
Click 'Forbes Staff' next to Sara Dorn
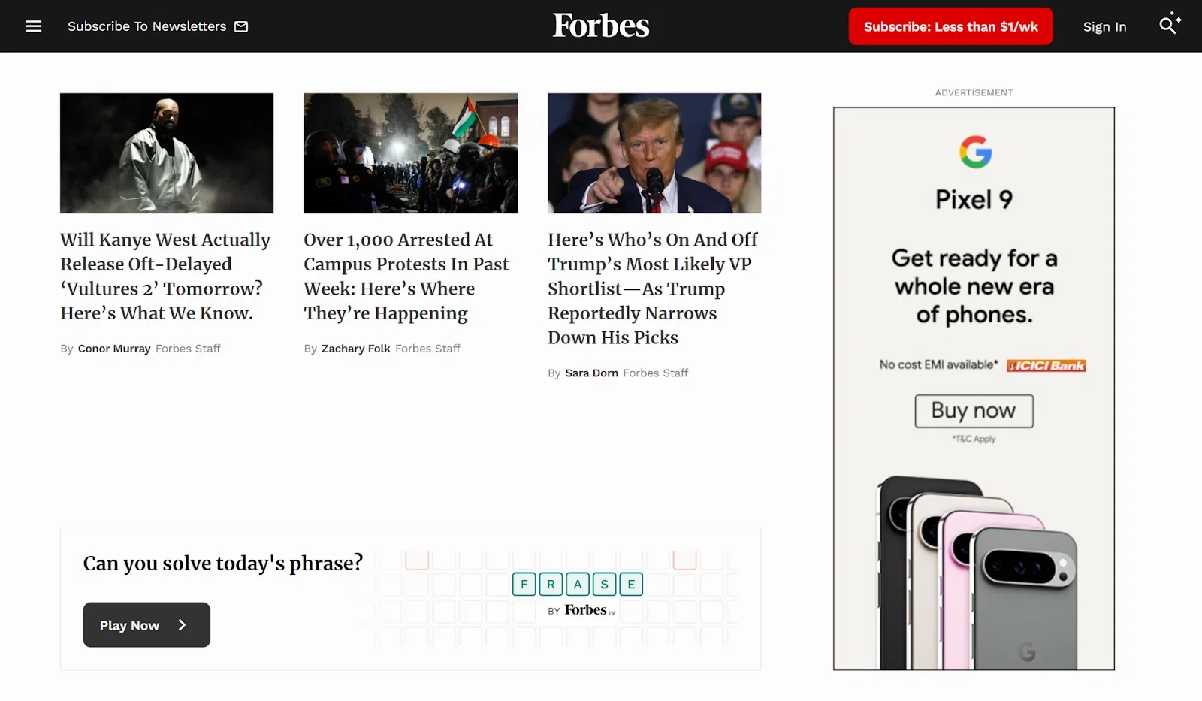pos(656,373)
